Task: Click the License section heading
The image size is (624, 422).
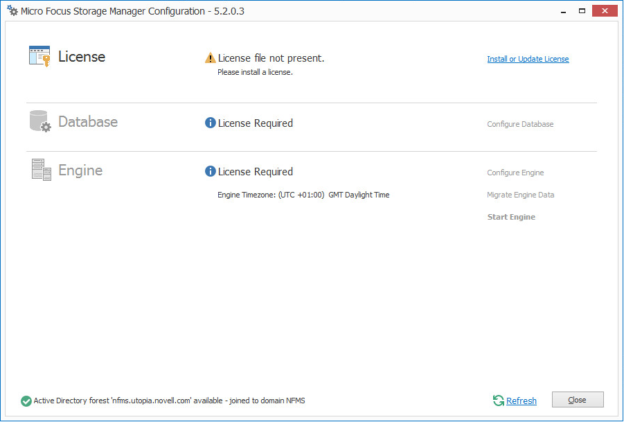Action: pos(82,57)
